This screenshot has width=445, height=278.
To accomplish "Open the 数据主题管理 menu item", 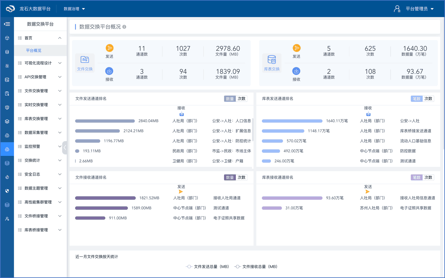I will (x=40, y=188).
